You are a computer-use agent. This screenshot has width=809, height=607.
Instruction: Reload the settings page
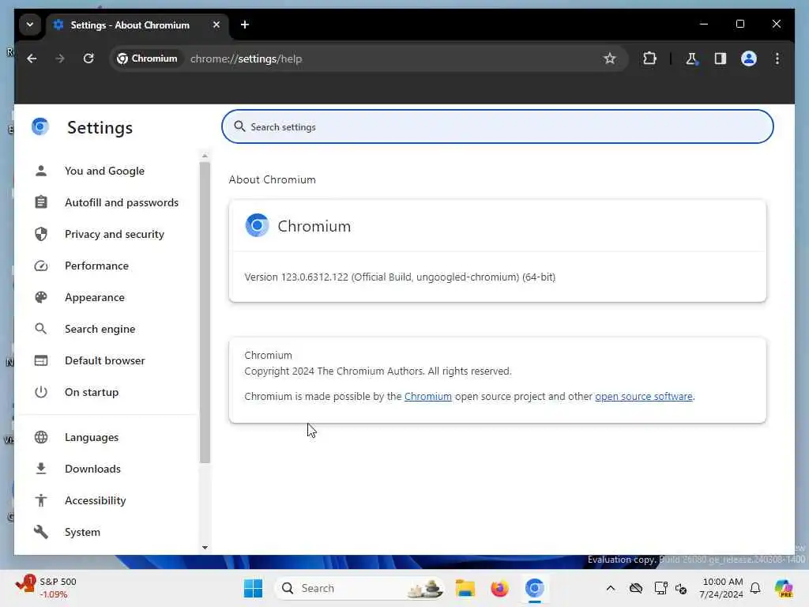[88, 58]
